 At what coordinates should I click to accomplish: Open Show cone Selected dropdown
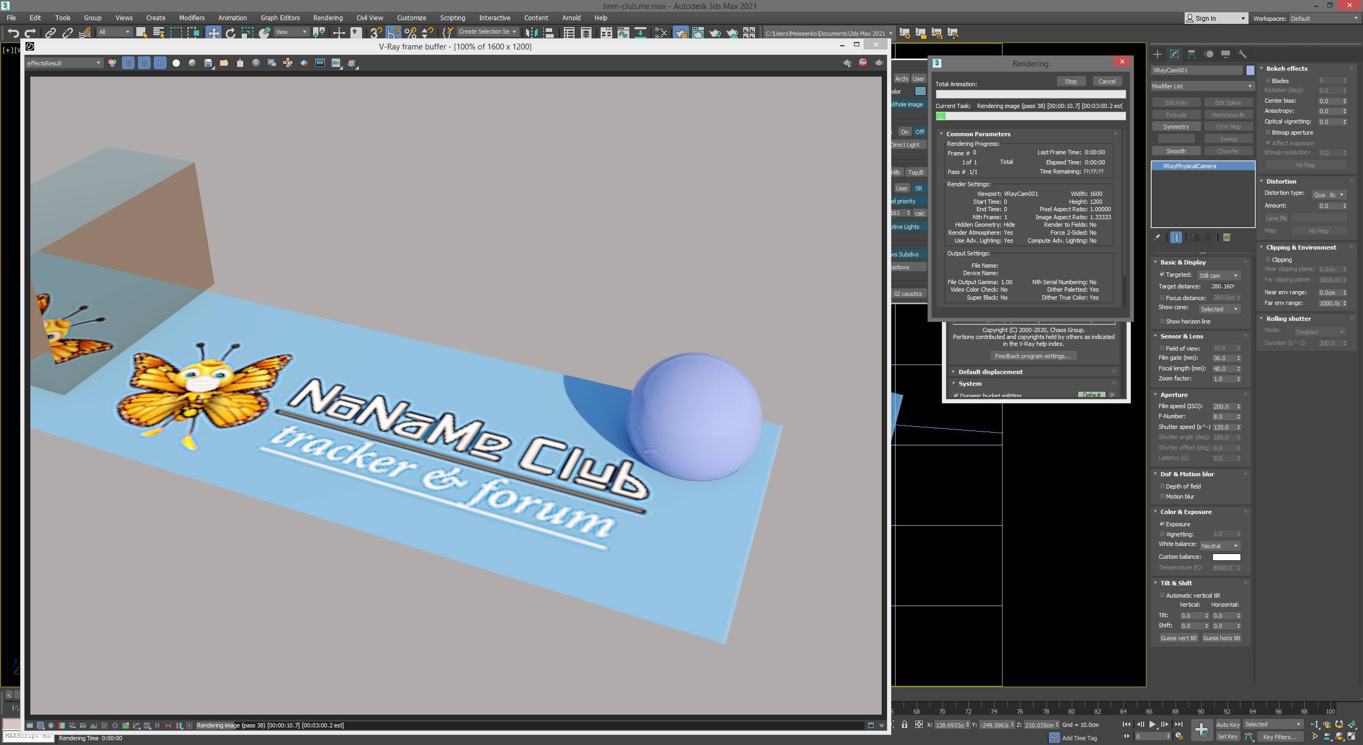1219,309
